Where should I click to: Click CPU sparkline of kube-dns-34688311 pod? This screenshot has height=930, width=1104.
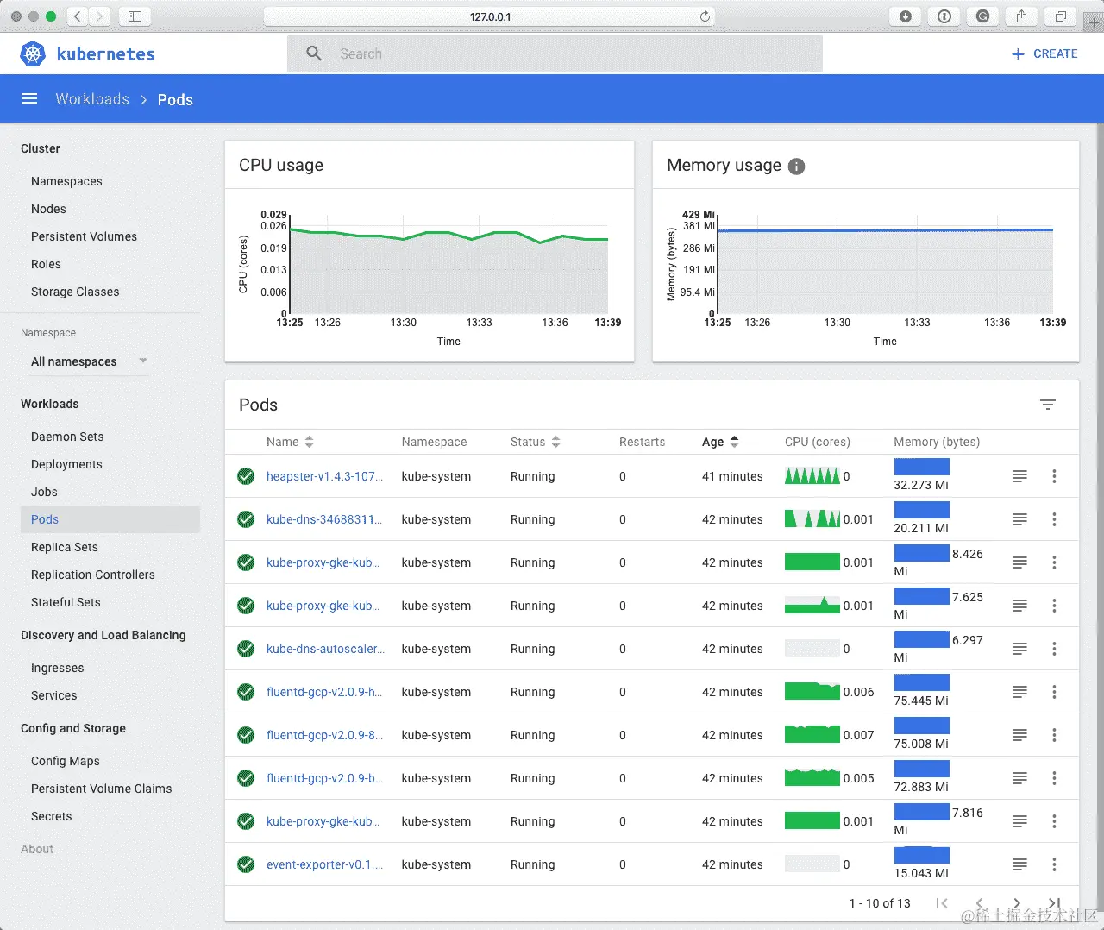pos(812,518)
